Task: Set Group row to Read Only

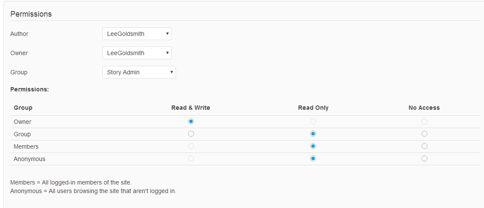Action: coord(313,134)
